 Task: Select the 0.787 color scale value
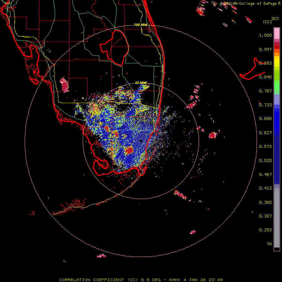pos(265,91)
